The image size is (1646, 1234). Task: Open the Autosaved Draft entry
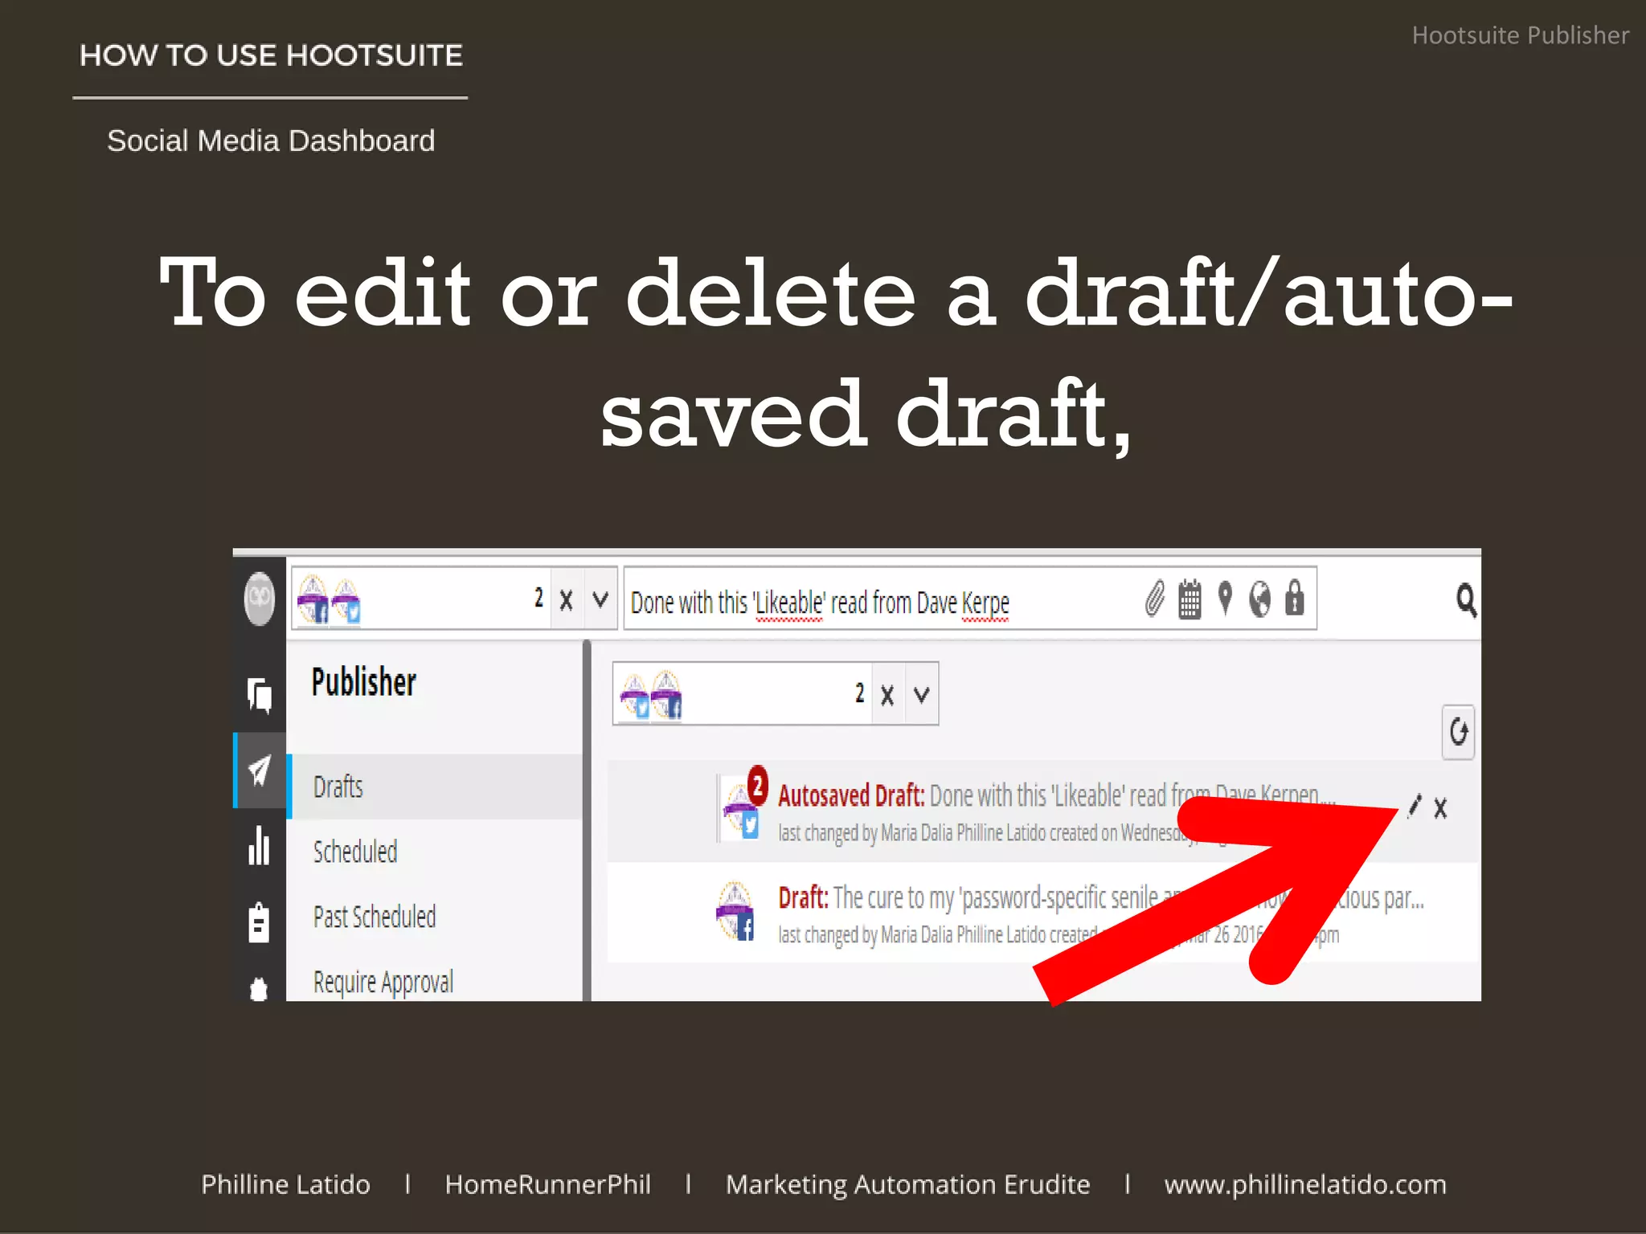[1043, 811]
